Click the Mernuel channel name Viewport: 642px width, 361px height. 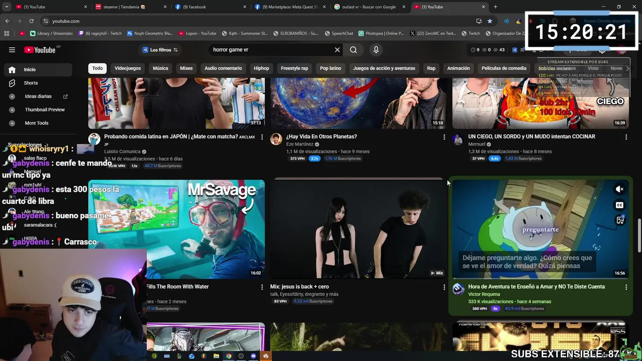(x=476, y=144)
